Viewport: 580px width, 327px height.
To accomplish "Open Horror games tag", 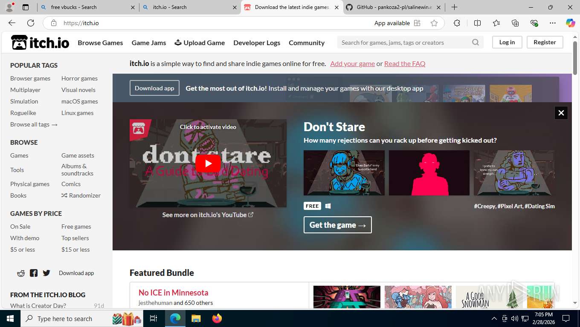I will pyautogui.click(x=79, y=78).
